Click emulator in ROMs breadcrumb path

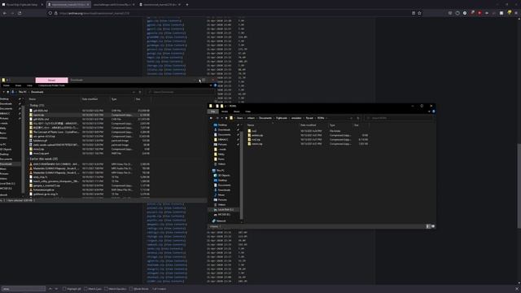tap(296, 118)
